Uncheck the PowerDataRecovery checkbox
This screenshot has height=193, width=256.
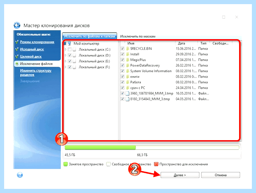pos(123,66)
